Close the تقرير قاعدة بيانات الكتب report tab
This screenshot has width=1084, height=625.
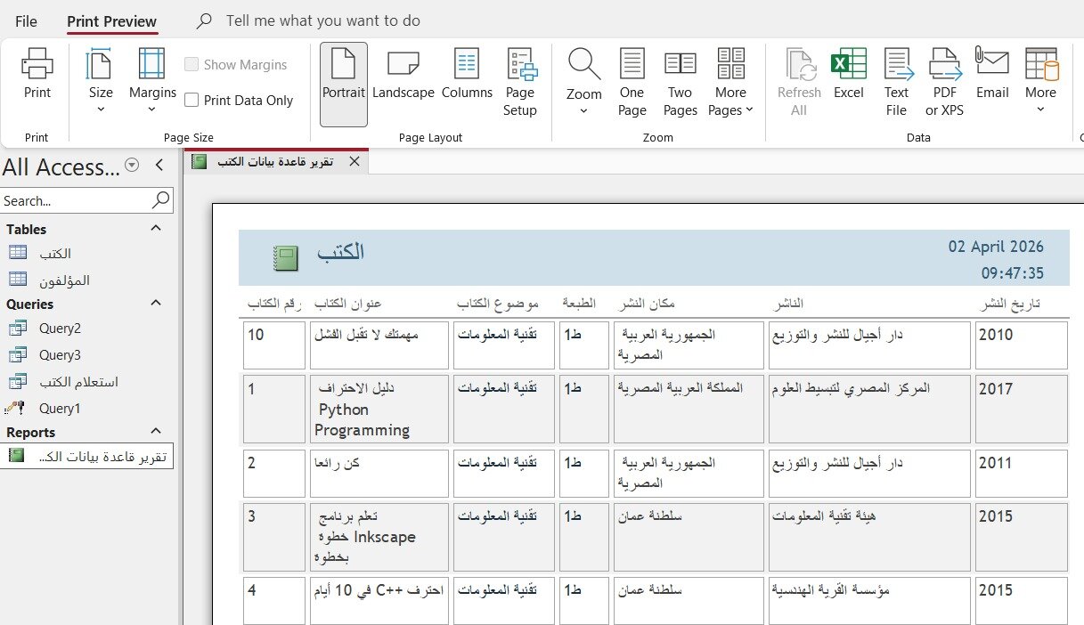tap(354, 161)
